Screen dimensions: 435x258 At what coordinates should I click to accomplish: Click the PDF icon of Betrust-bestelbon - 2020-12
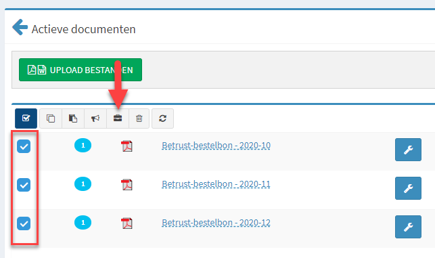pos(127,223)
